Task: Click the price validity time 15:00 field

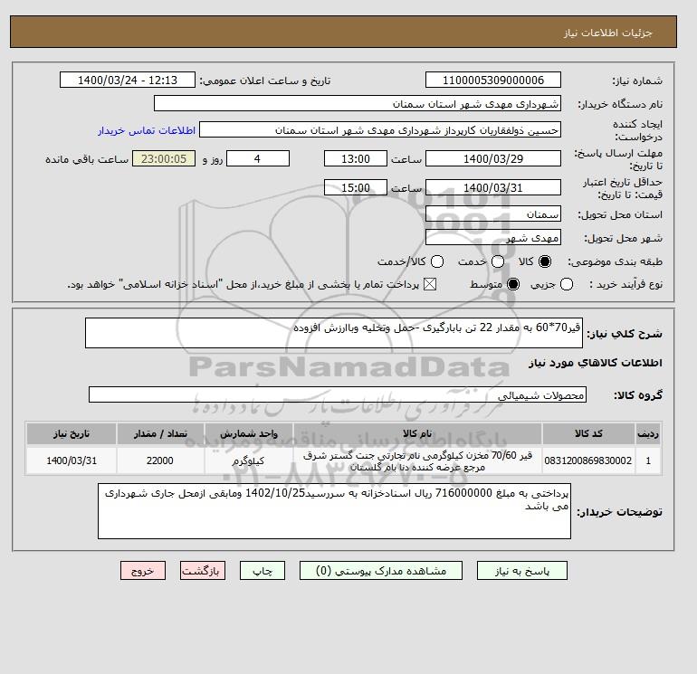Action: point(356,187)
